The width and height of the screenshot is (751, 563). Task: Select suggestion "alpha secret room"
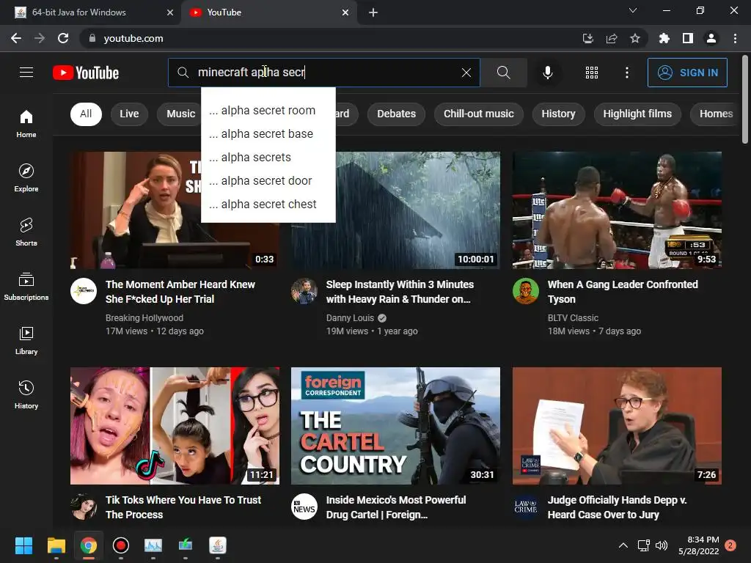point(268,111)
